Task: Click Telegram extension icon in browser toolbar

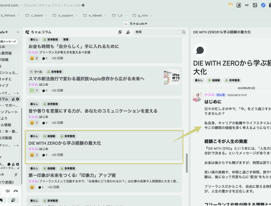Action: point(238,5)
